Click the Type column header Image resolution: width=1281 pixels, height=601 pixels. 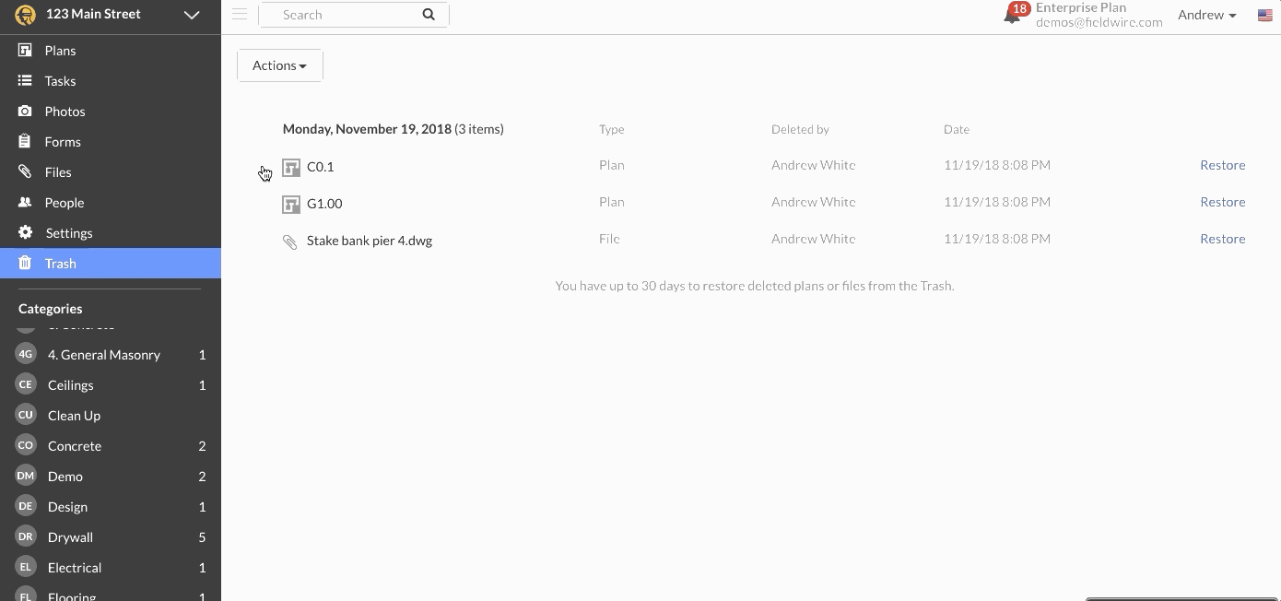[x=612, y=129]
